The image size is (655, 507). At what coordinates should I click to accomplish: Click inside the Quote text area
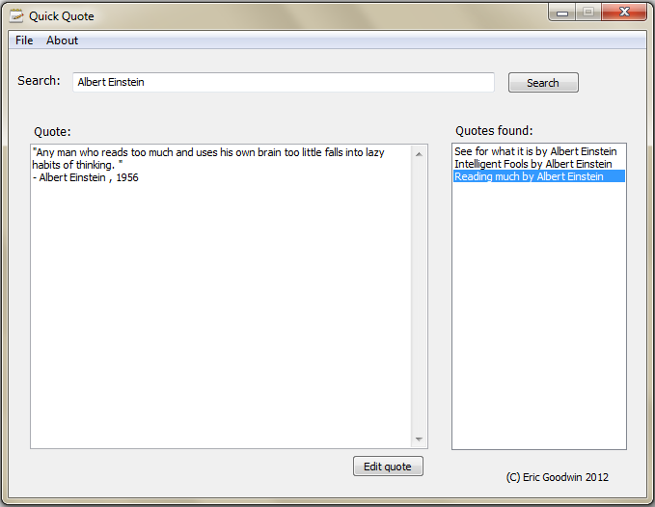pos(221,296)
